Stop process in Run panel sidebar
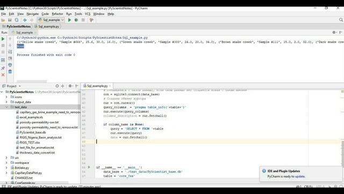 (x=3, y=45)
